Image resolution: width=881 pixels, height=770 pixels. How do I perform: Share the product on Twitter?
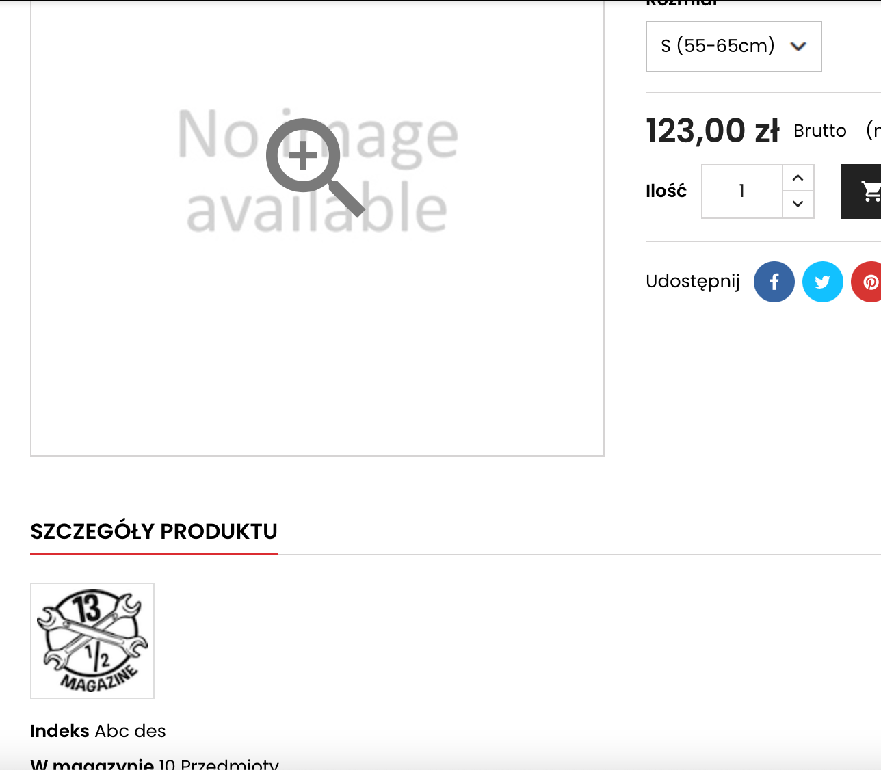(x=822, y=282)
